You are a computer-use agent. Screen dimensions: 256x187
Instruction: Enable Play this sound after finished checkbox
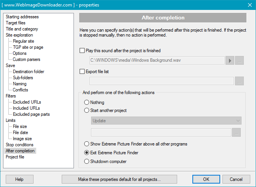82,51
